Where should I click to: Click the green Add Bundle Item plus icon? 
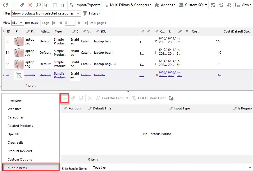[65, 98]
